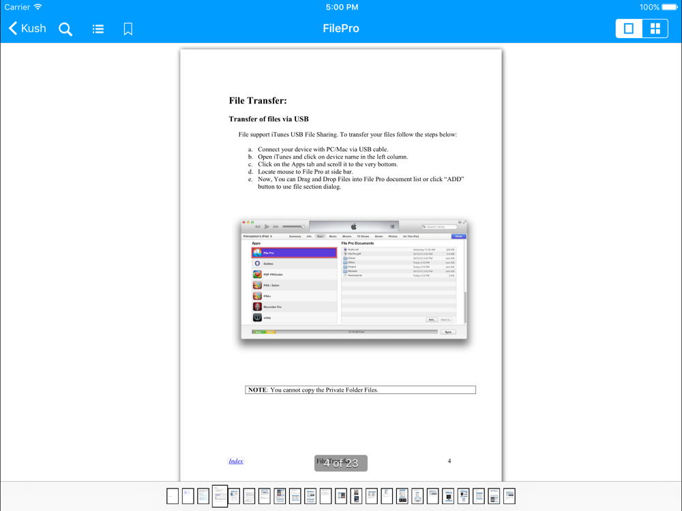Switch to grid thumbnails view
Screen dimensions: 682x511
[x=655, y=29]
